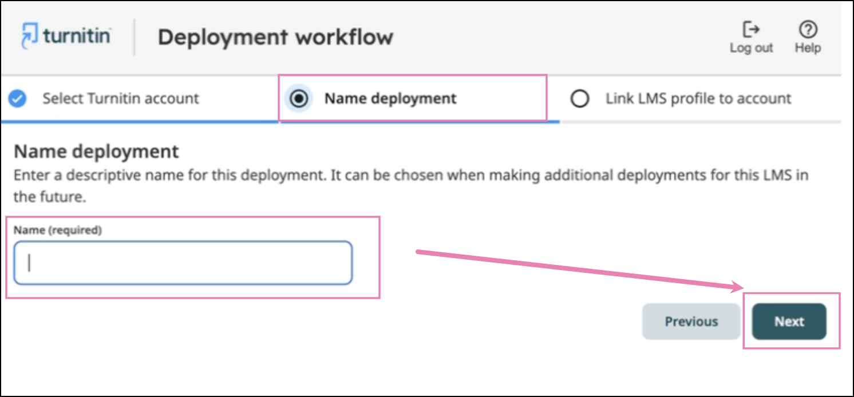The height and width of the screenshot is (397, 854).
Task: Click the Turnitin logo
Action: 66,36
